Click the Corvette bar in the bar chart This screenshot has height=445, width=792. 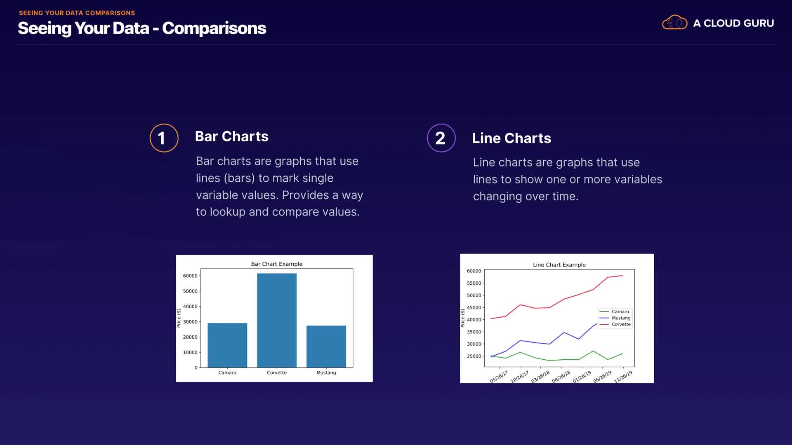point(276,320)
